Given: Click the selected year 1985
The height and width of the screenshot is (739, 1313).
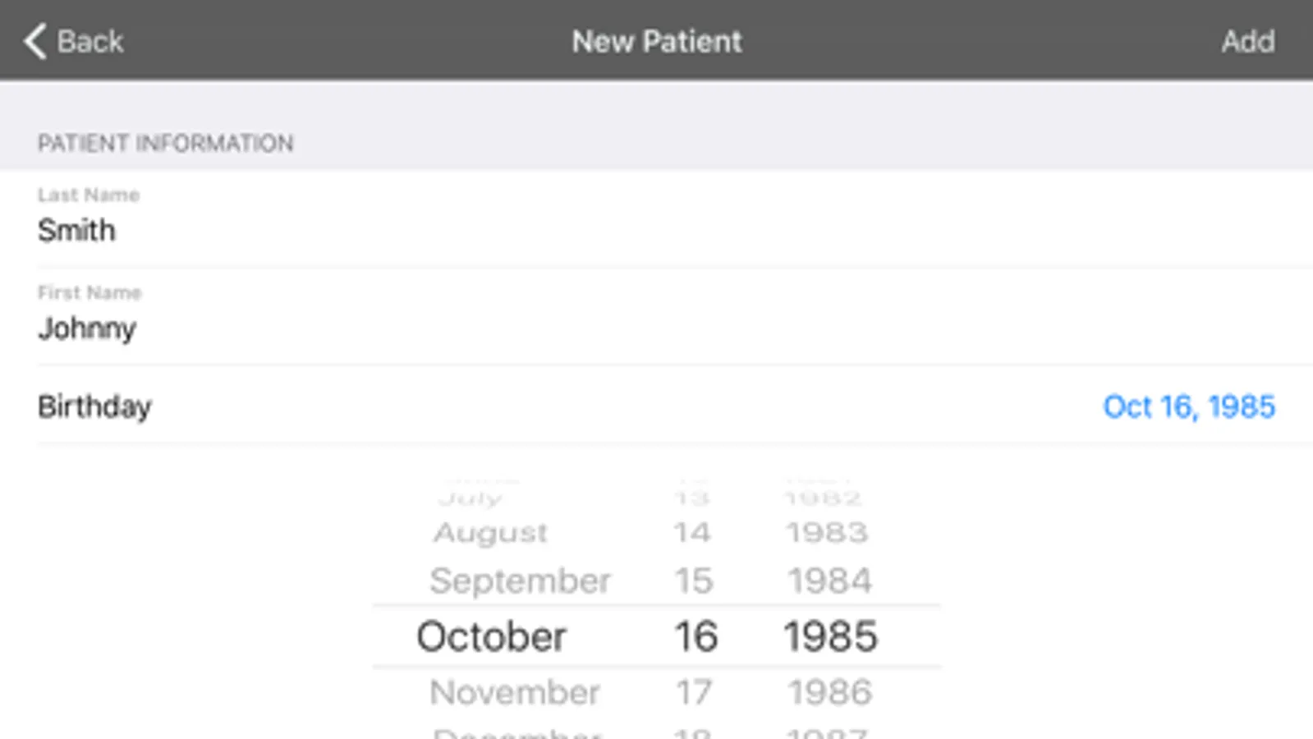Looking at the screenshot, I should tap(830, 636).
